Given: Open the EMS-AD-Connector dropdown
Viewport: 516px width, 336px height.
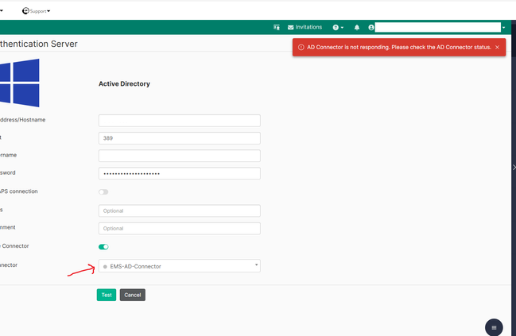Looking at the screenshot, I should pos(180,266).
